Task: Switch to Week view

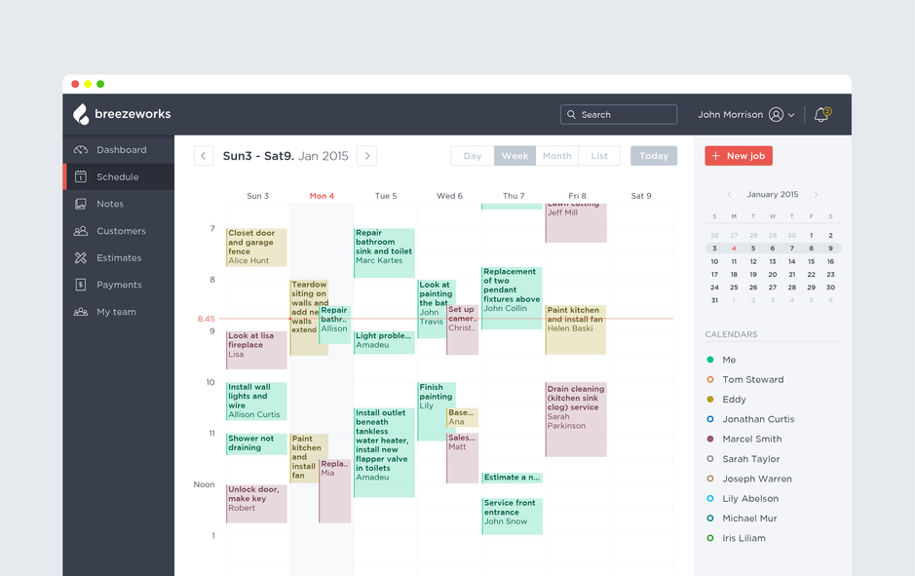Action: click(515, 156)
